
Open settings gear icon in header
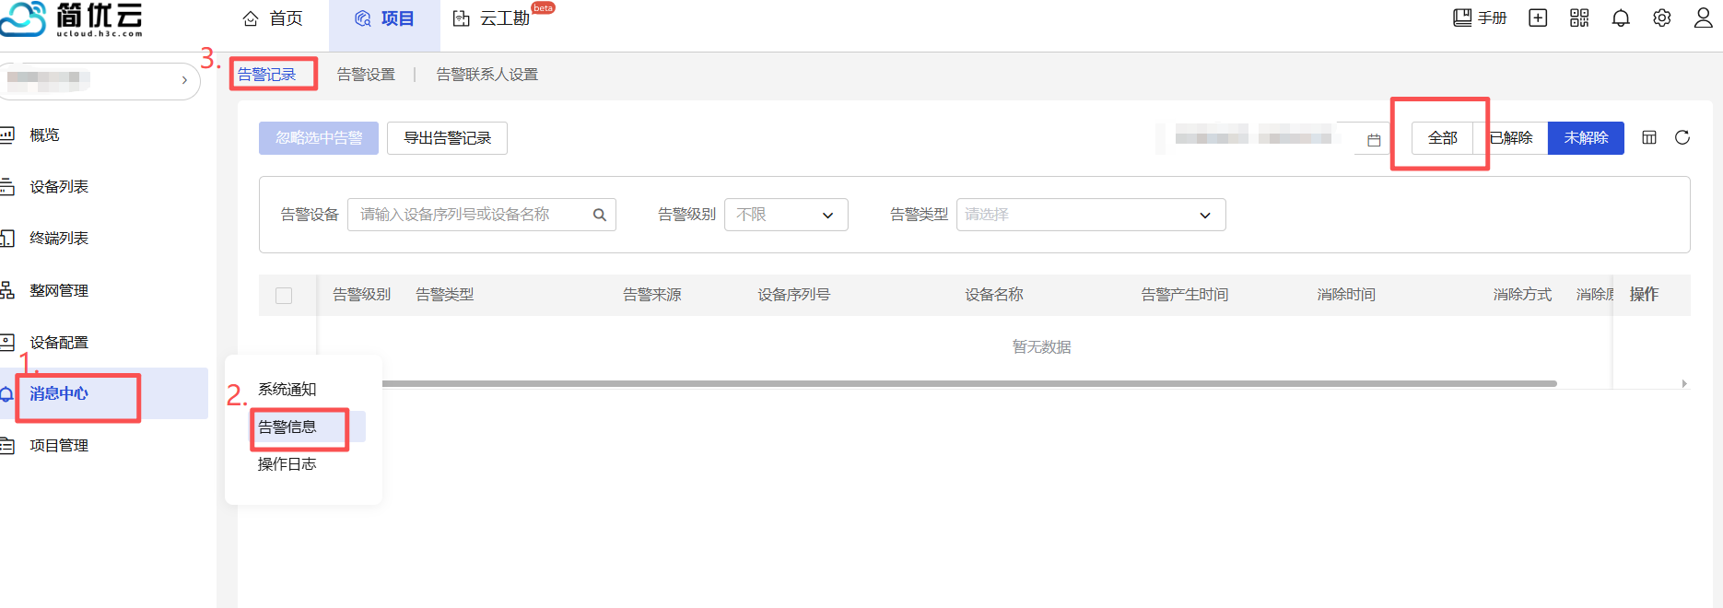(1661, 18)
